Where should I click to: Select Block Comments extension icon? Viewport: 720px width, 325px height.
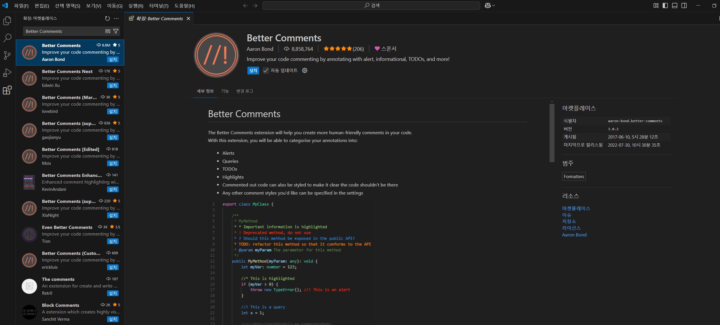[29, 312]
